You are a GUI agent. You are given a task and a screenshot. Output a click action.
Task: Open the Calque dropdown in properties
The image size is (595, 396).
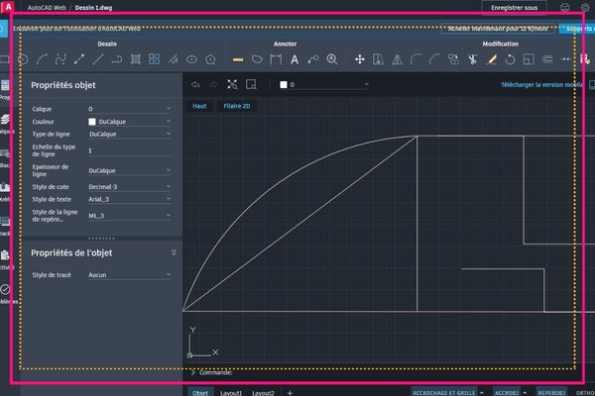click(129, 109)
